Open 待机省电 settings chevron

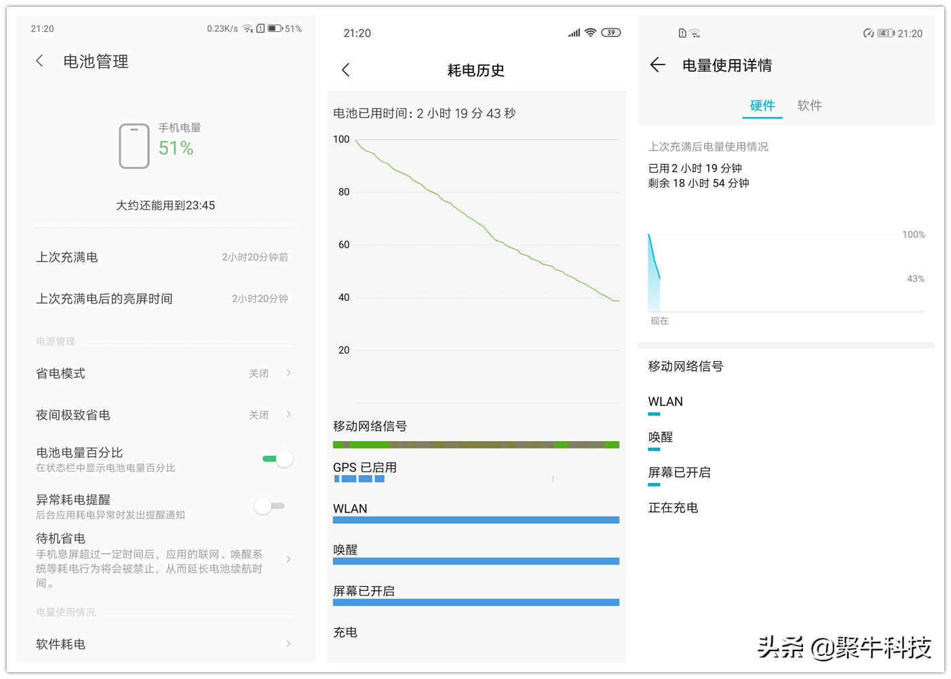tap(289, 560)
